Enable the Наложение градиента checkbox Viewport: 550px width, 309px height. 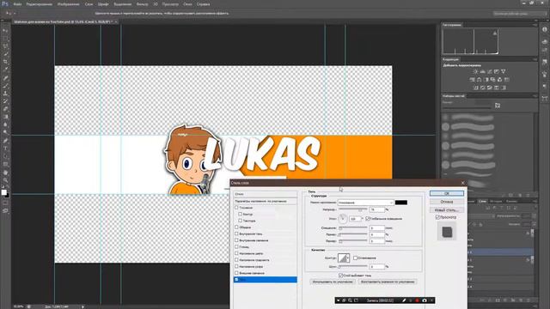(236, 260)
